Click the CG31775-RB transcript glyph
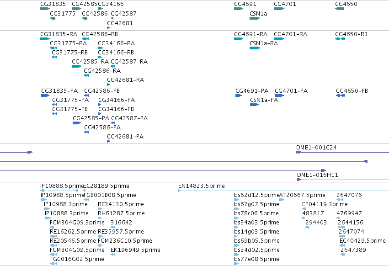Image resolution: width=389 pixels, height=266 pixels. click(x=54, y=57)
